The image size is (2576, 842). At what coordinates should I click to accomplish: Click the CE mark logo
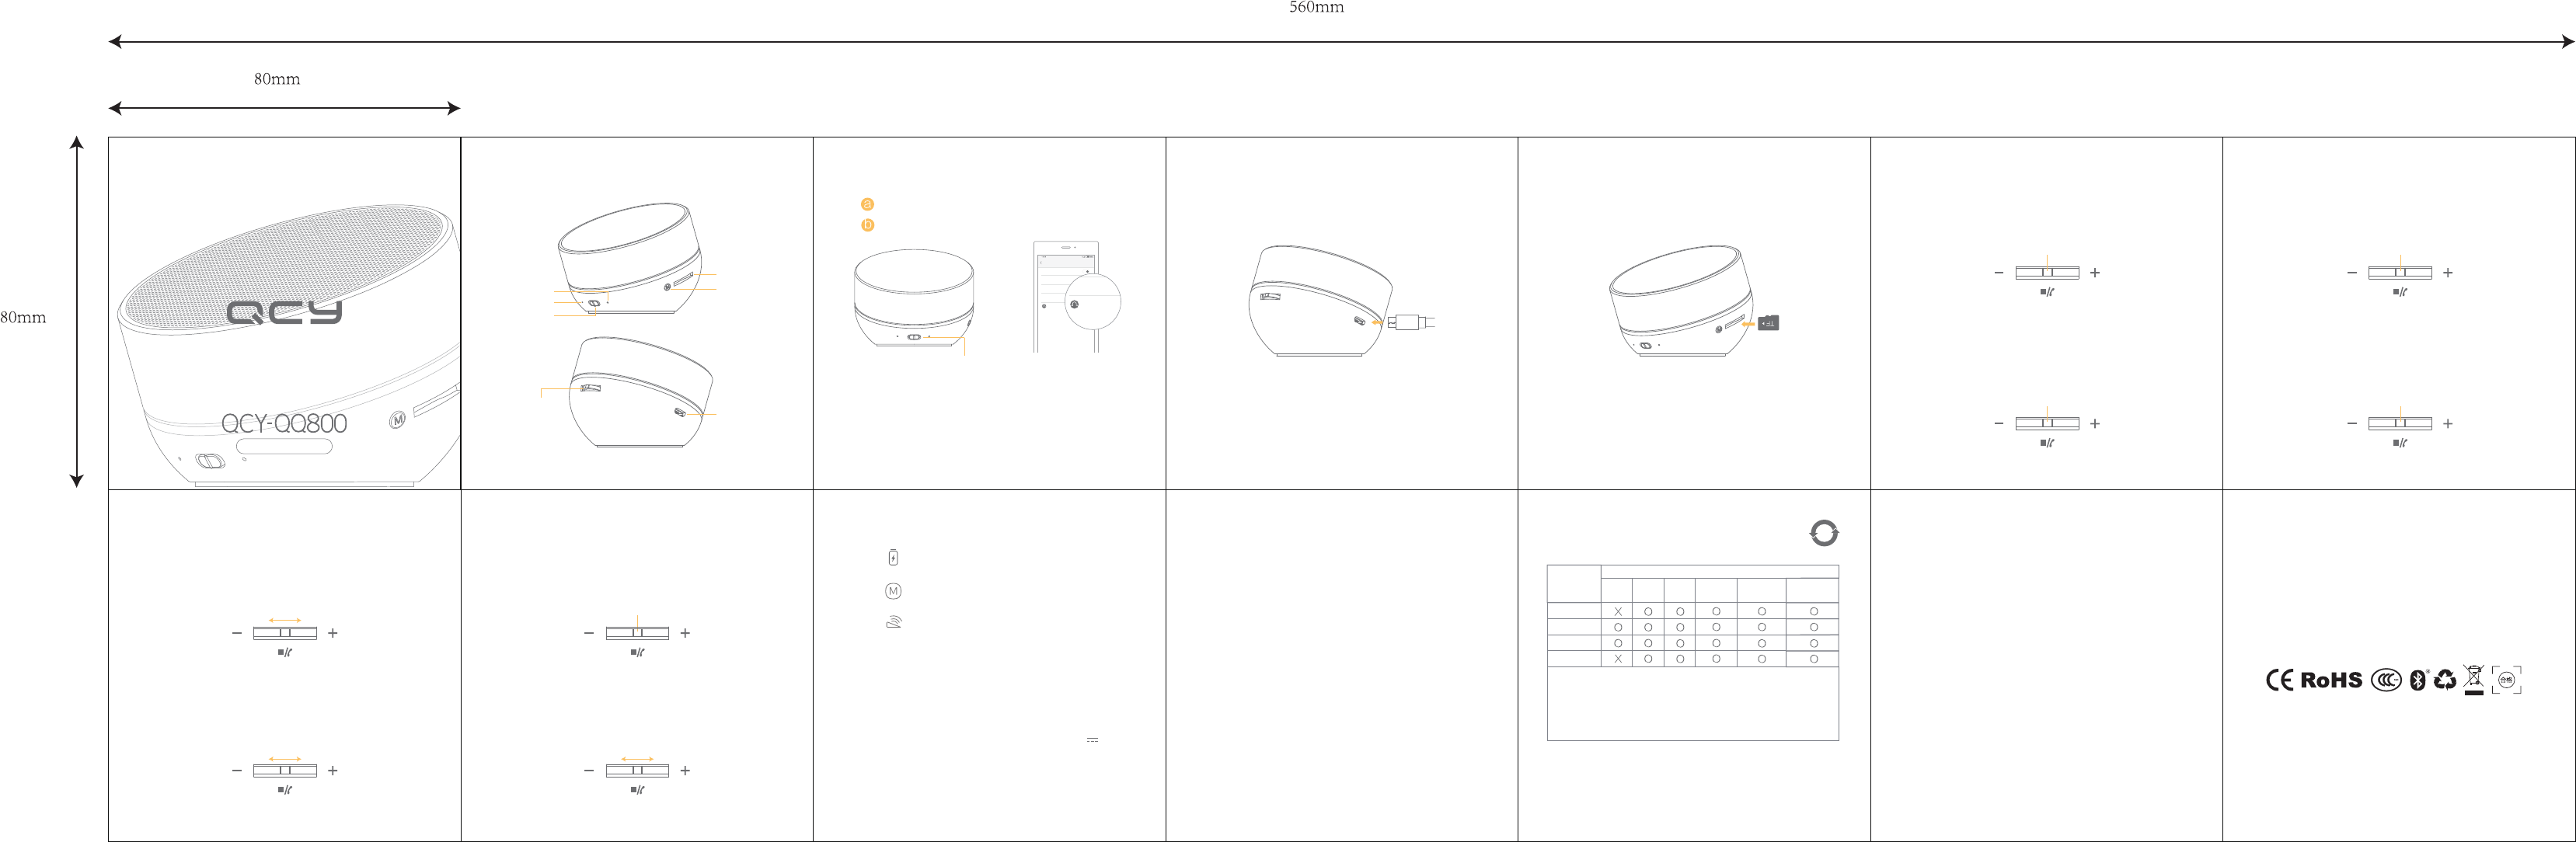pos(2279,680)
